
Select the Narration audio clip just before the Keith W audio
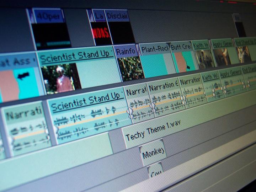tap(193, 91)
